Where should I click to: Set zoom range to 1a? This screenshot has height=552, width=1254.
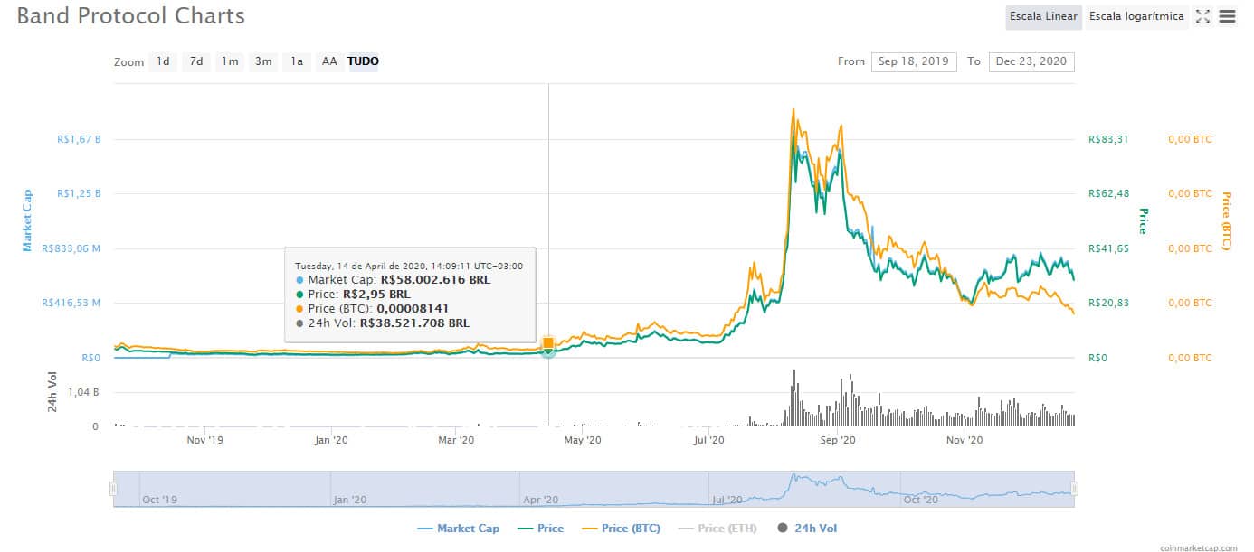click(297, 61)
